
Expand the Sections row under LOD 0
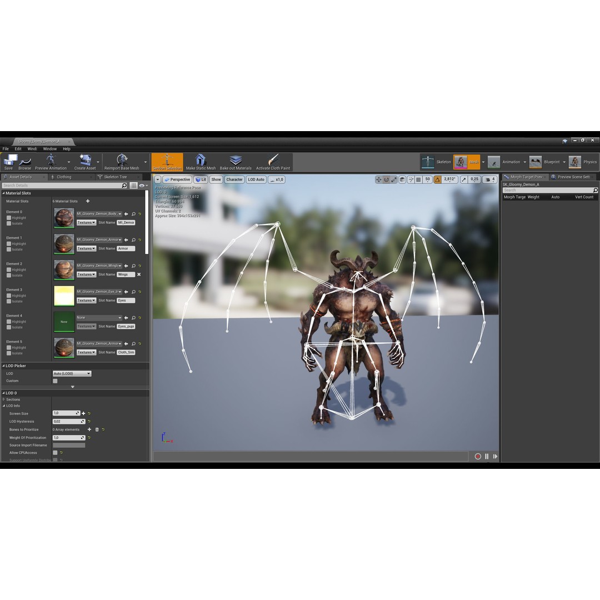[4, 399]
